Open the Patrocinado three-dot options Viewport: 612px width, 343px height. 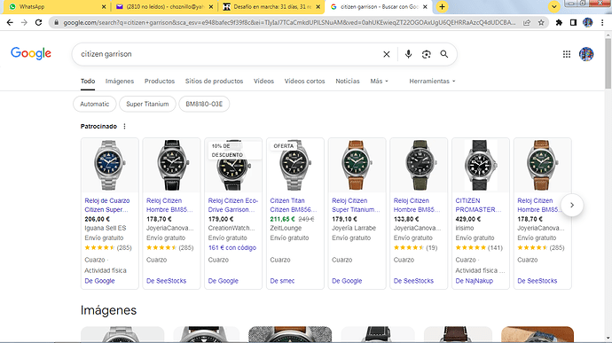124,127
